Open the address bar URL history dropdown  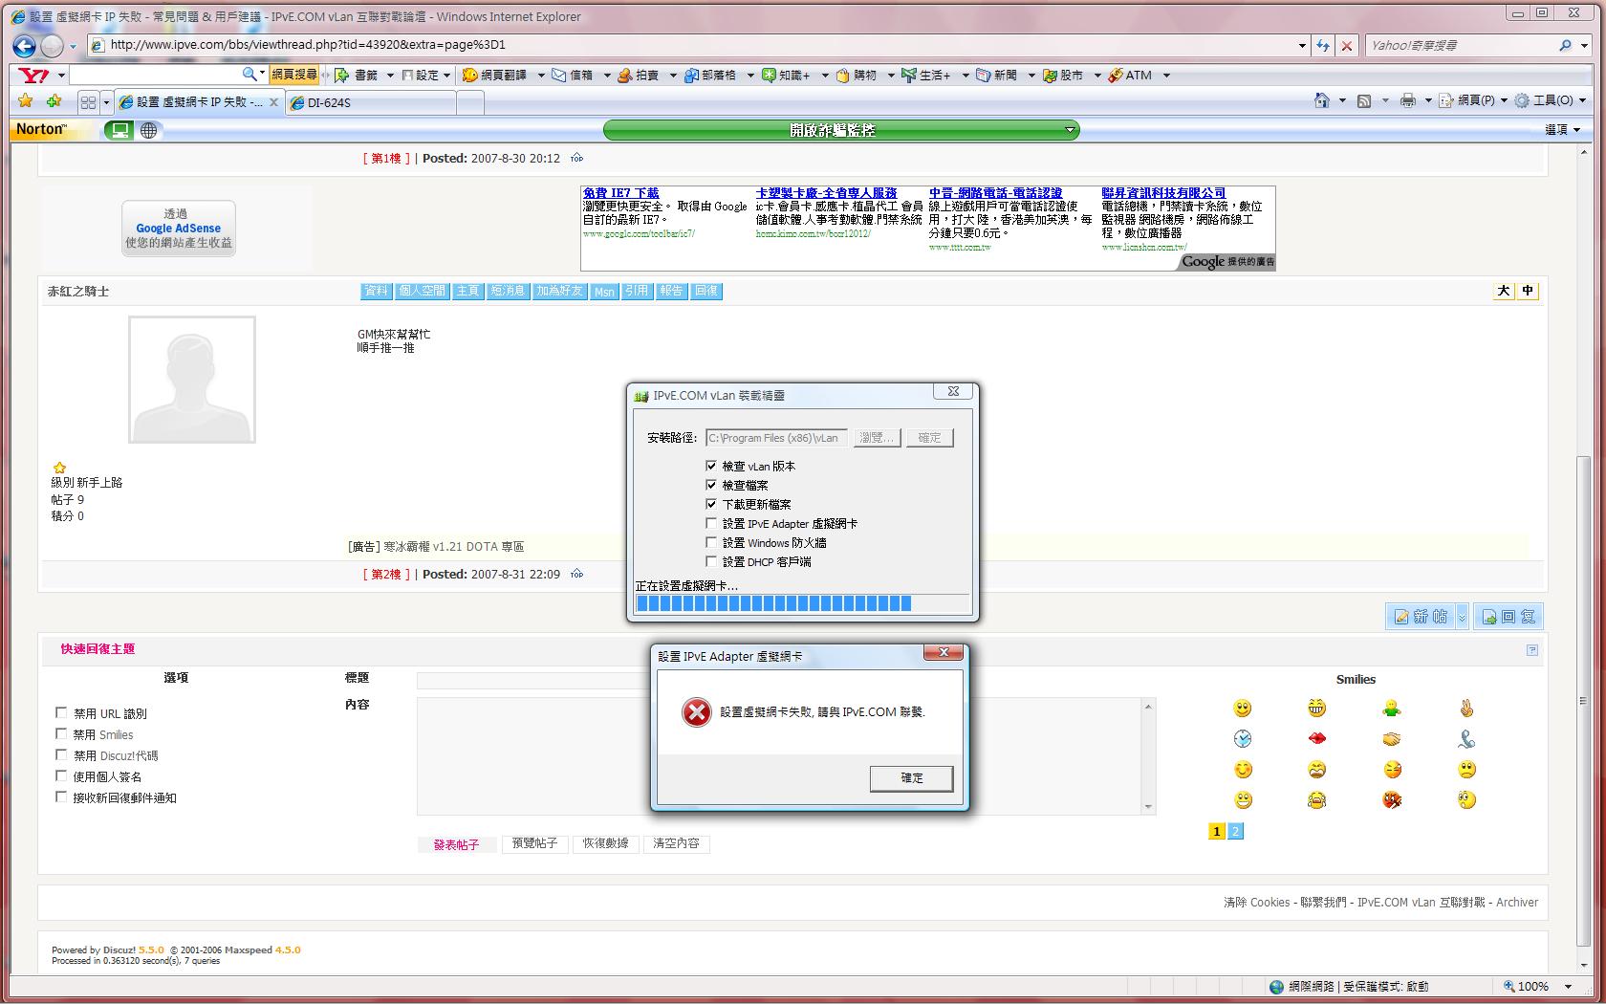[1302, 45]
